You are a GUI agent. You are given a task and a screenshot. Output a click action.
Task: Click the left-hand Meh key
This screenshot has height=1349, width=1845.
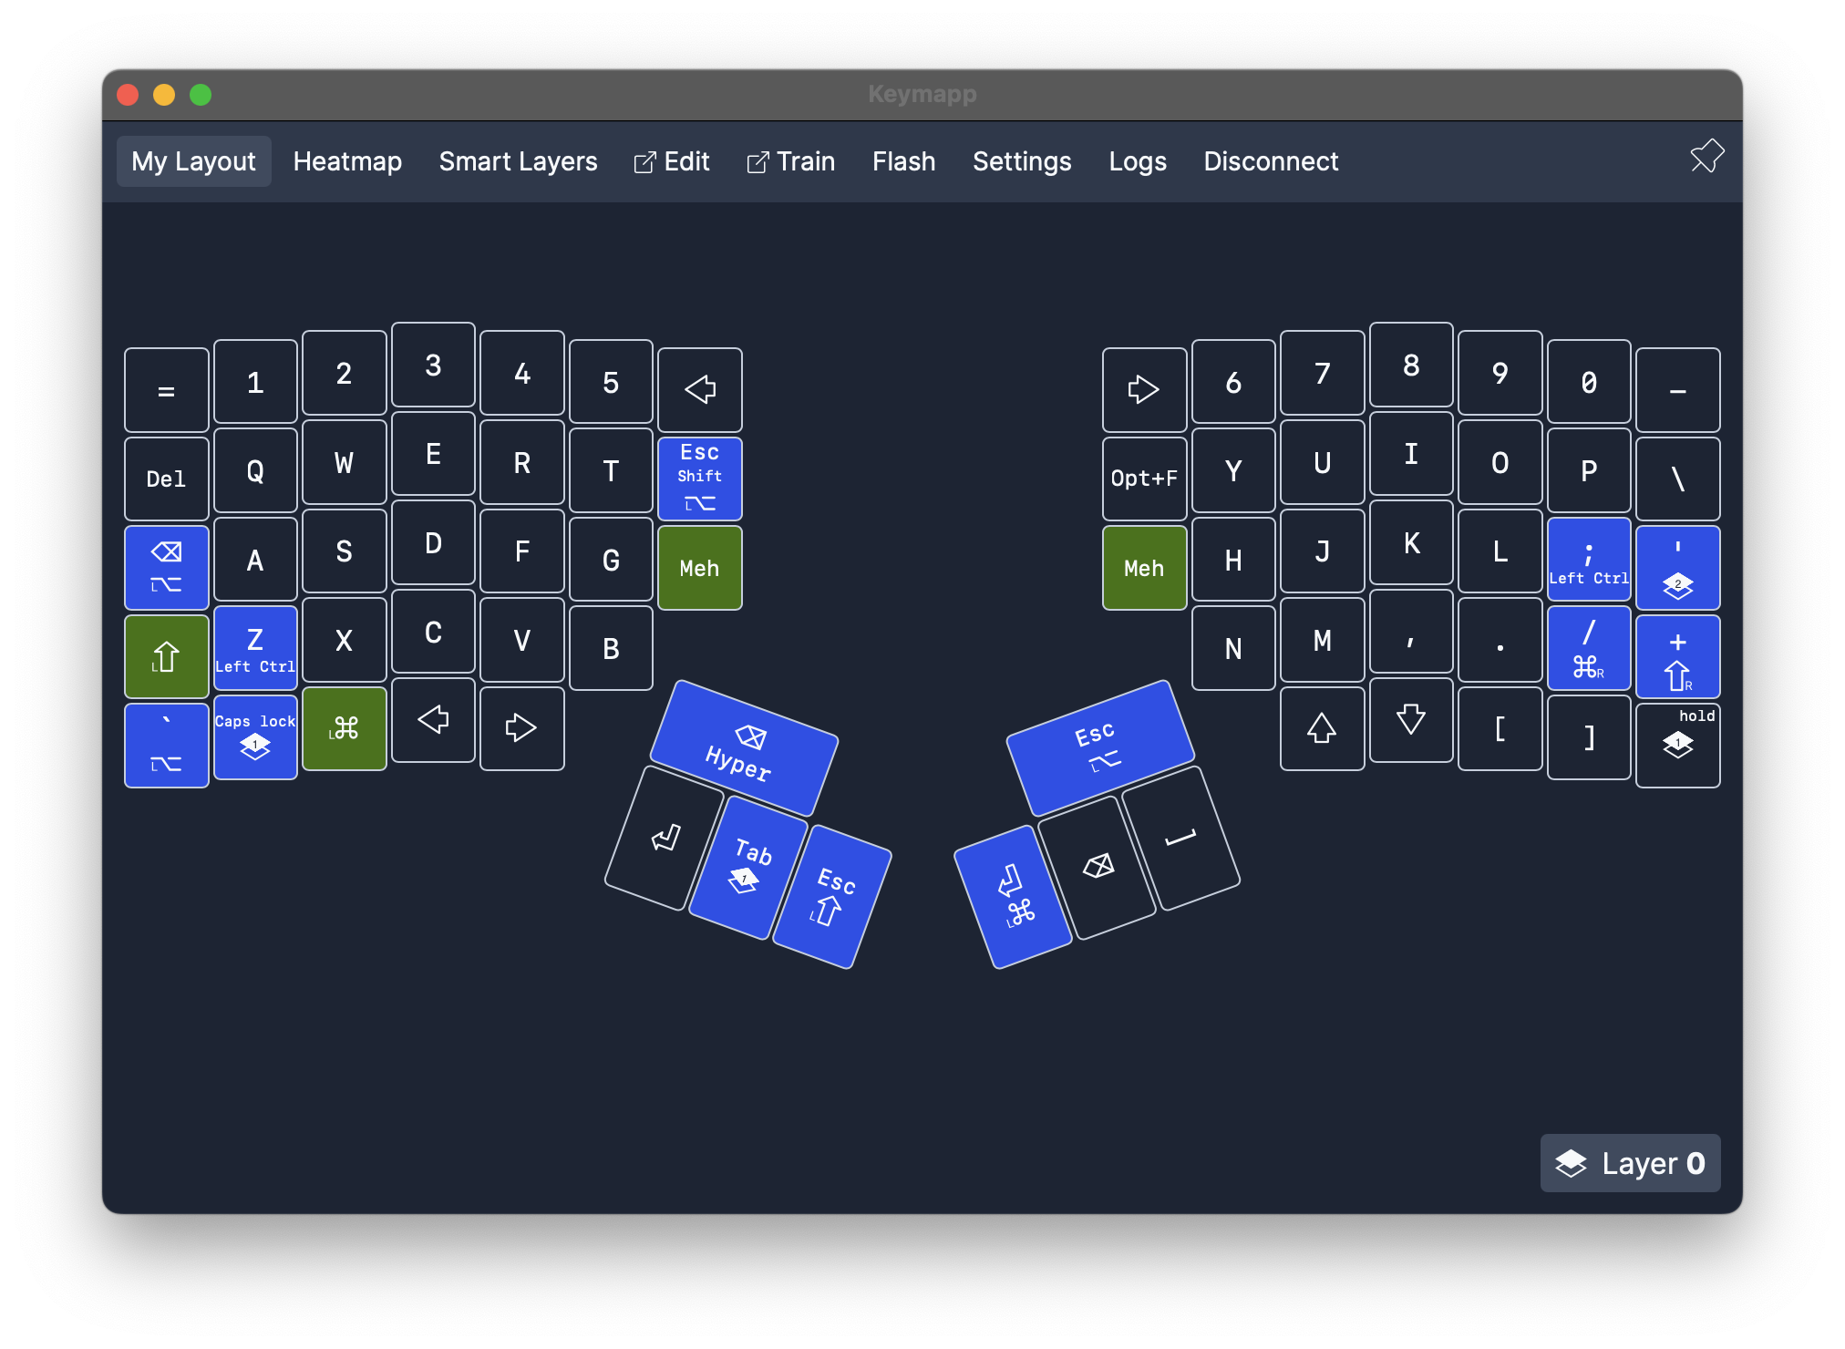pyautogui.click(x=699, y=567)
